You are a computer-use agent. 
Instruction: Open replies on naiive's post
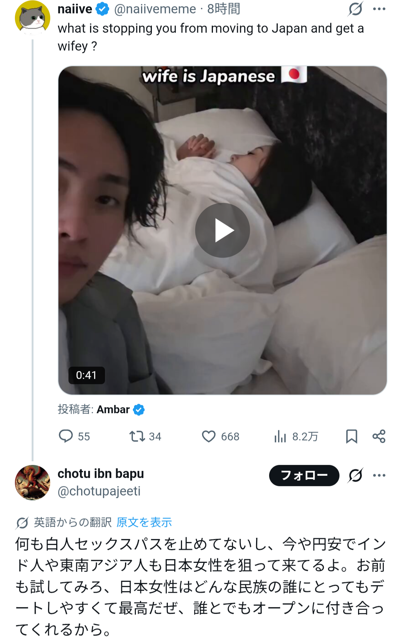66,436
